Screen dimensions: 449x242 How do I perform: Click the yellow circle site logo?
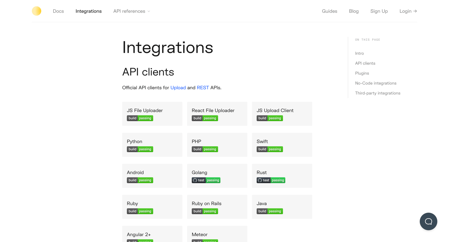click(37, 11)
